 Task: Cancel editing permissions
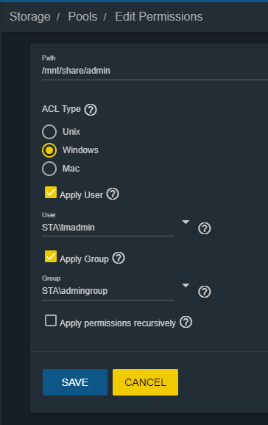tap(146, 382)
